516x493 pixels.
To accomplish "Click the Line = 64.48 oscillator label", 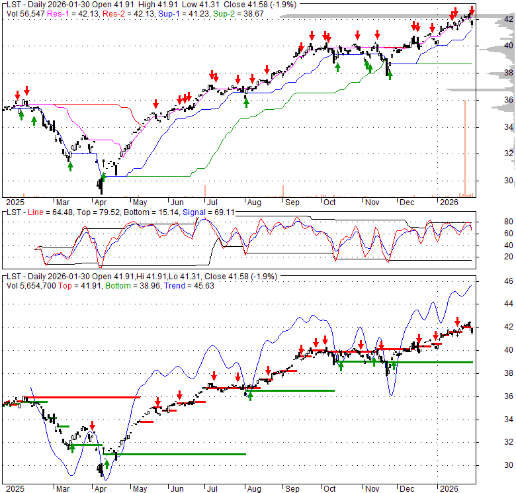I will tap(45, 211).
